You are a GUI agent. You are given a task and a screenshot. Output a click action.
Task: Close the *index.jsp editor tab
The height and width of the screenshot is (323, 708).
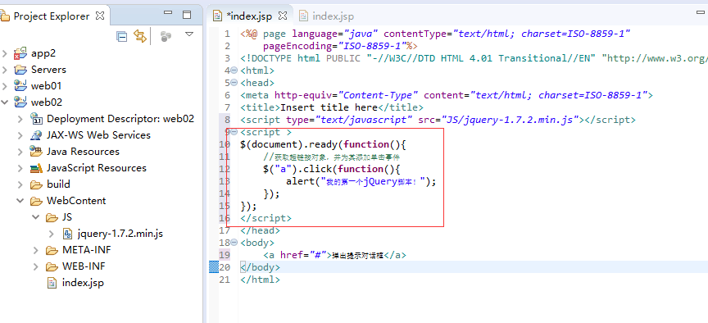click(283, 16)
